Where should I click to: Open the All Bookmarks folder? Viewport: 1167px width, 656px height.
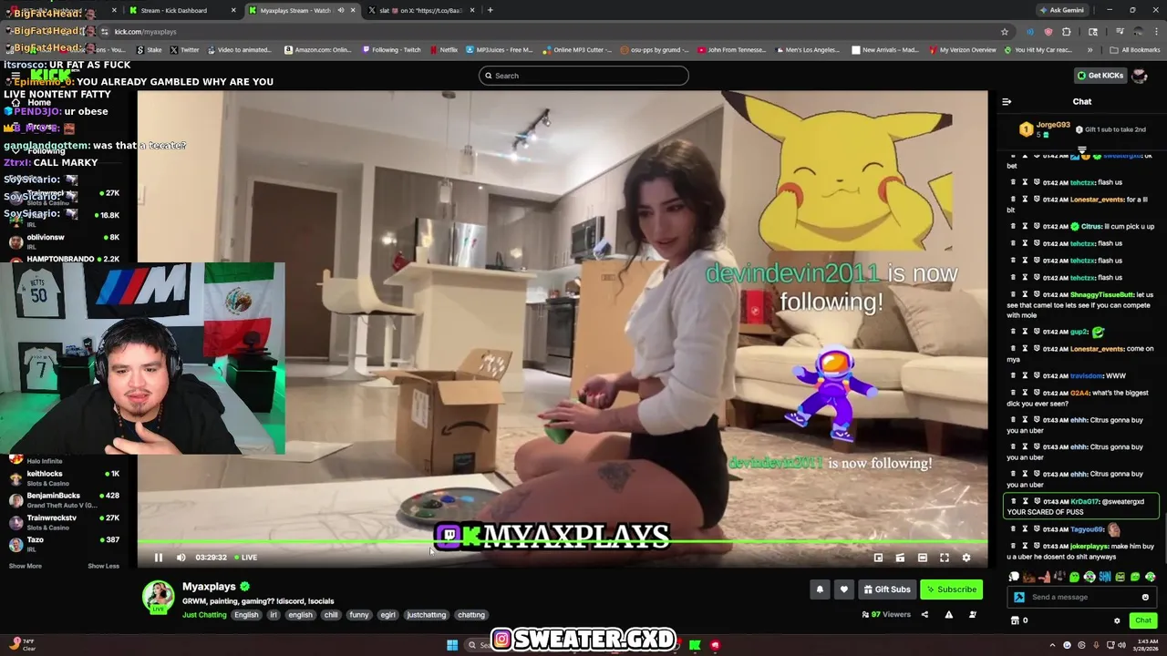[1135, 50]
